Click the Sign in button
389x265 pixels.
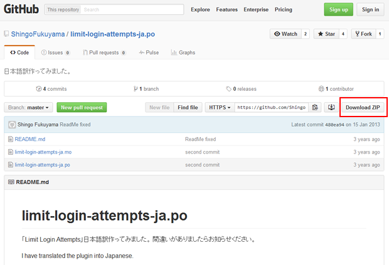pos(370,9)
